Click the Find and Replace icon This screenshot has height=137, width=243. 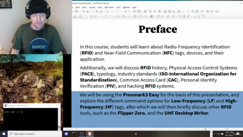125,11
